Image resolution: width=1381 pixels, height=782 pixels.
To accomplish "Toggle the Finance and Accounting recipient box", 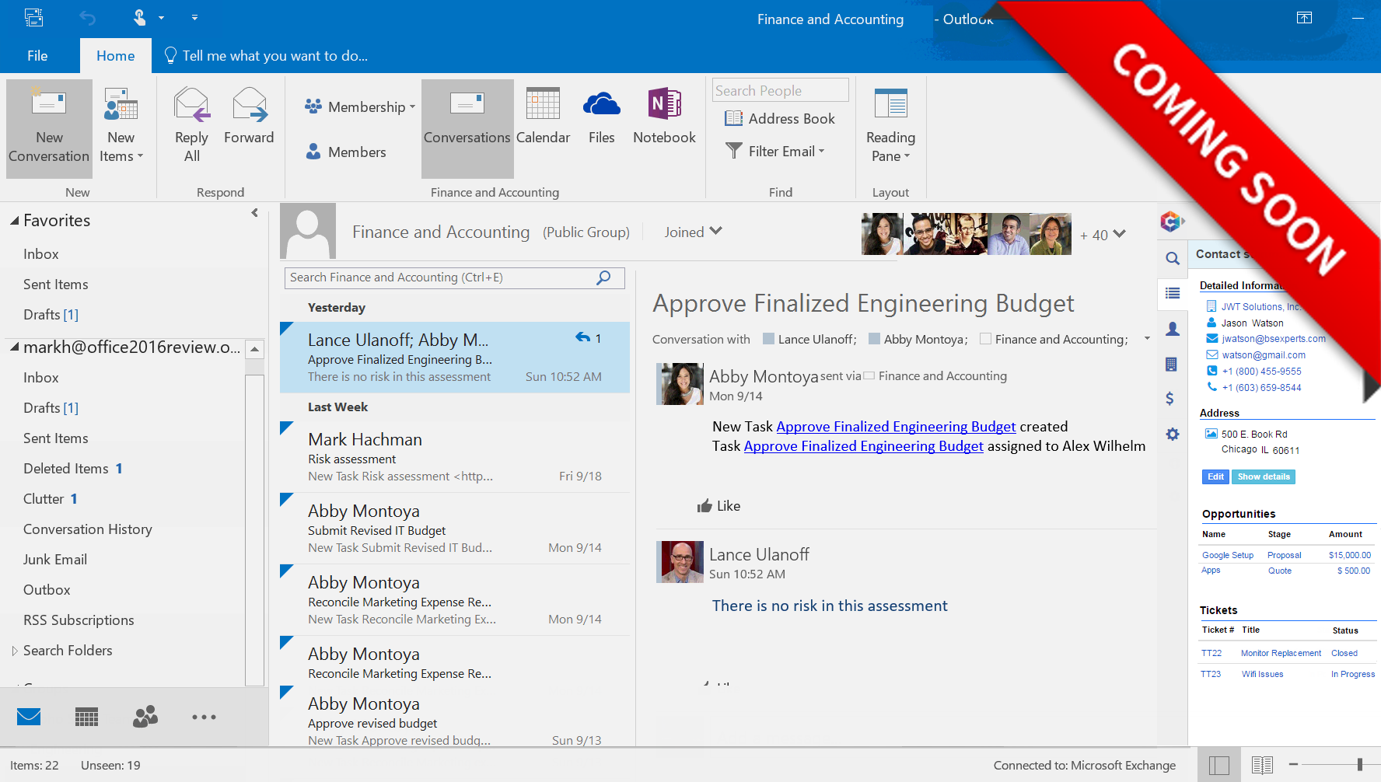I will click(x=985, y=339).
